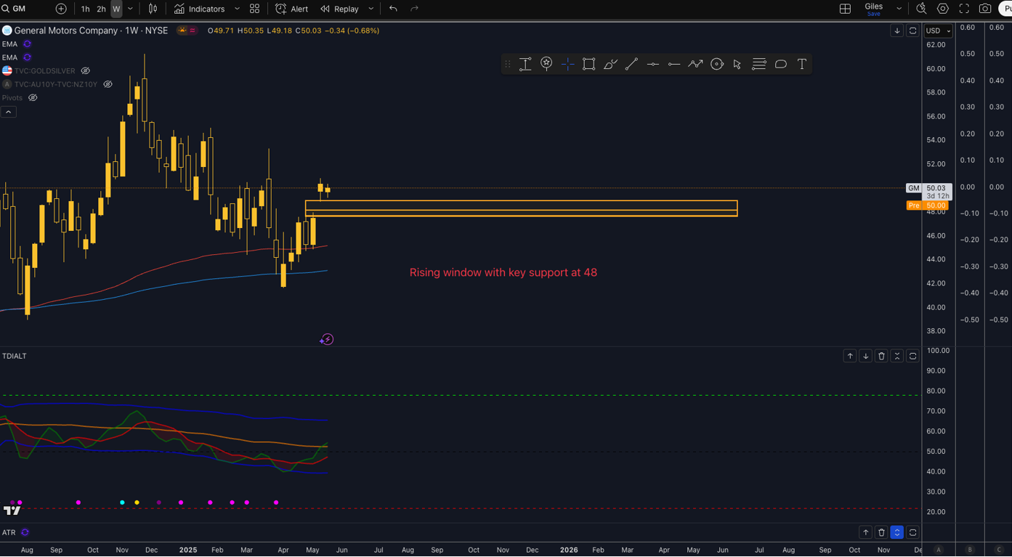Image resolution: width=1012 pixels, height=557 pixels.
Task: Select the "Rising window with key support" annotation
Action: [x=503, y=272]
